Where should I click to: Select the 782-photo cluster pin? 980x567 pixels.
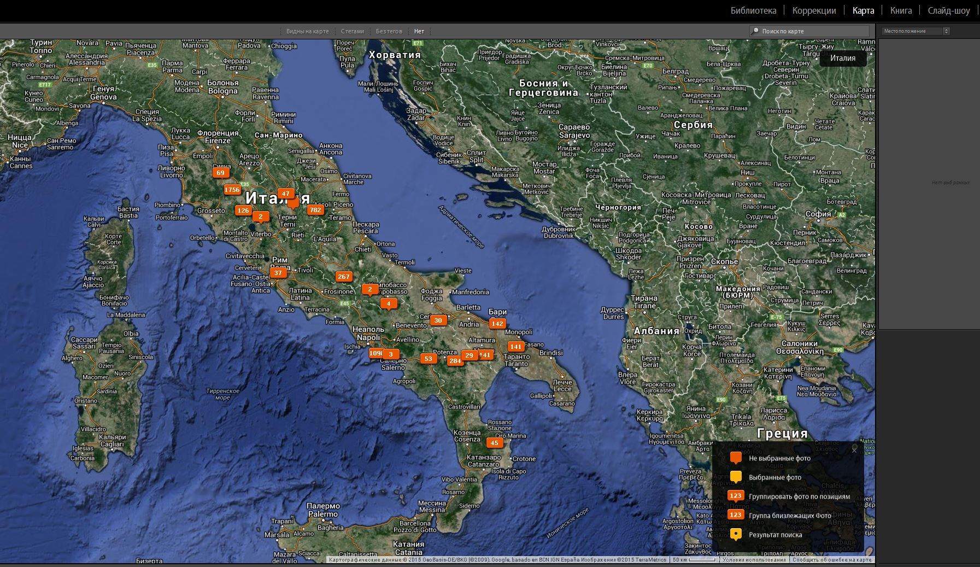click(x=315, y=210)
